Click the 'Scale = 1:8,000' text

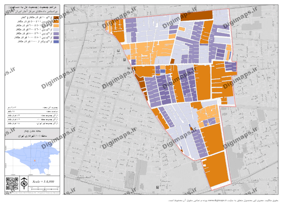tap(43, 181)
